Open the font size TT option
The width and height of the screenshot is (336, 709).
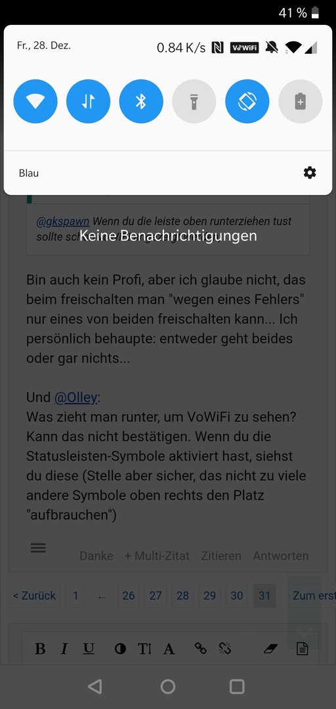[144, 649]
